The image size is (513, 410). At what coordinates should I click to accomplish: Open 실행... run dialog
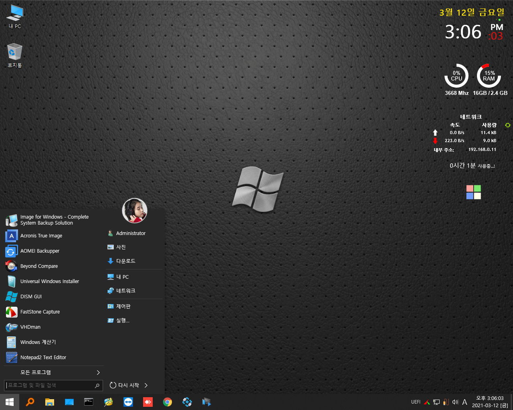(134, 320)
